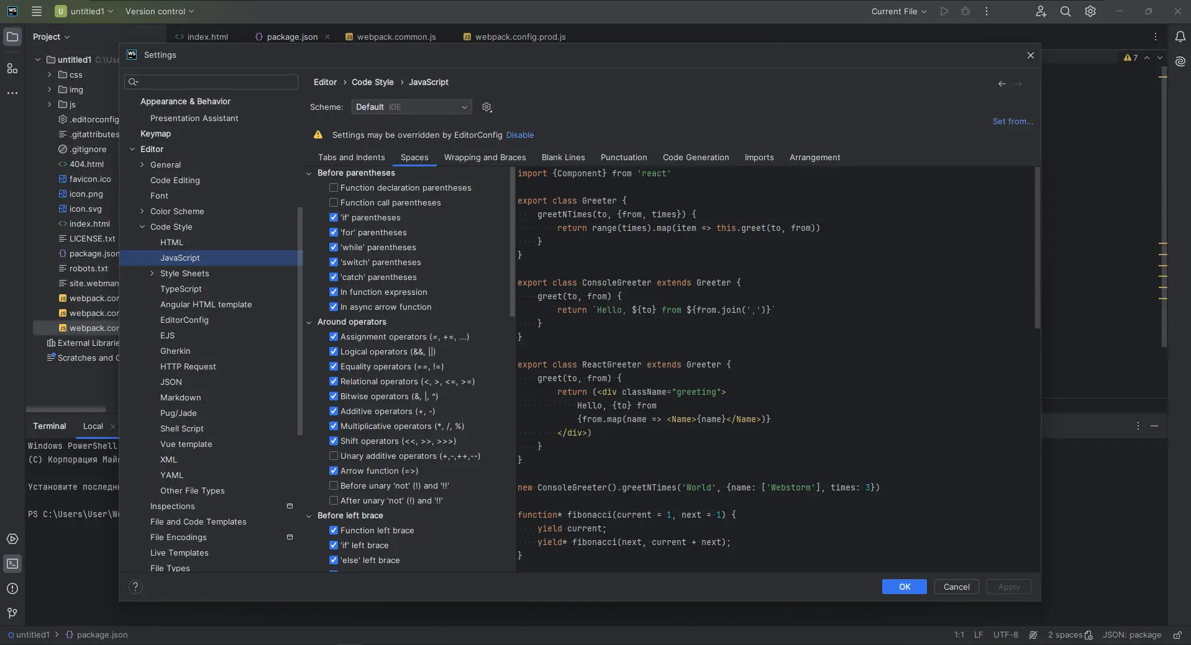
Task: Click the Terminal tool window icon
Action: 12,564
